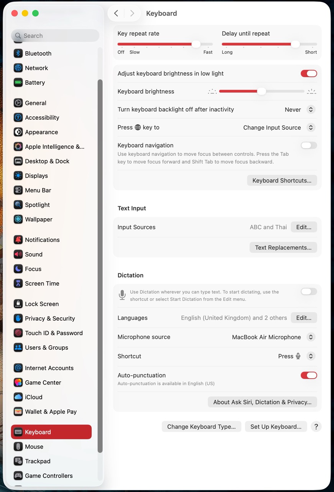Click the Set Up Keyboard… button
Image resolution: width=334 pixels, height=492 pixels.
[276, 427]
